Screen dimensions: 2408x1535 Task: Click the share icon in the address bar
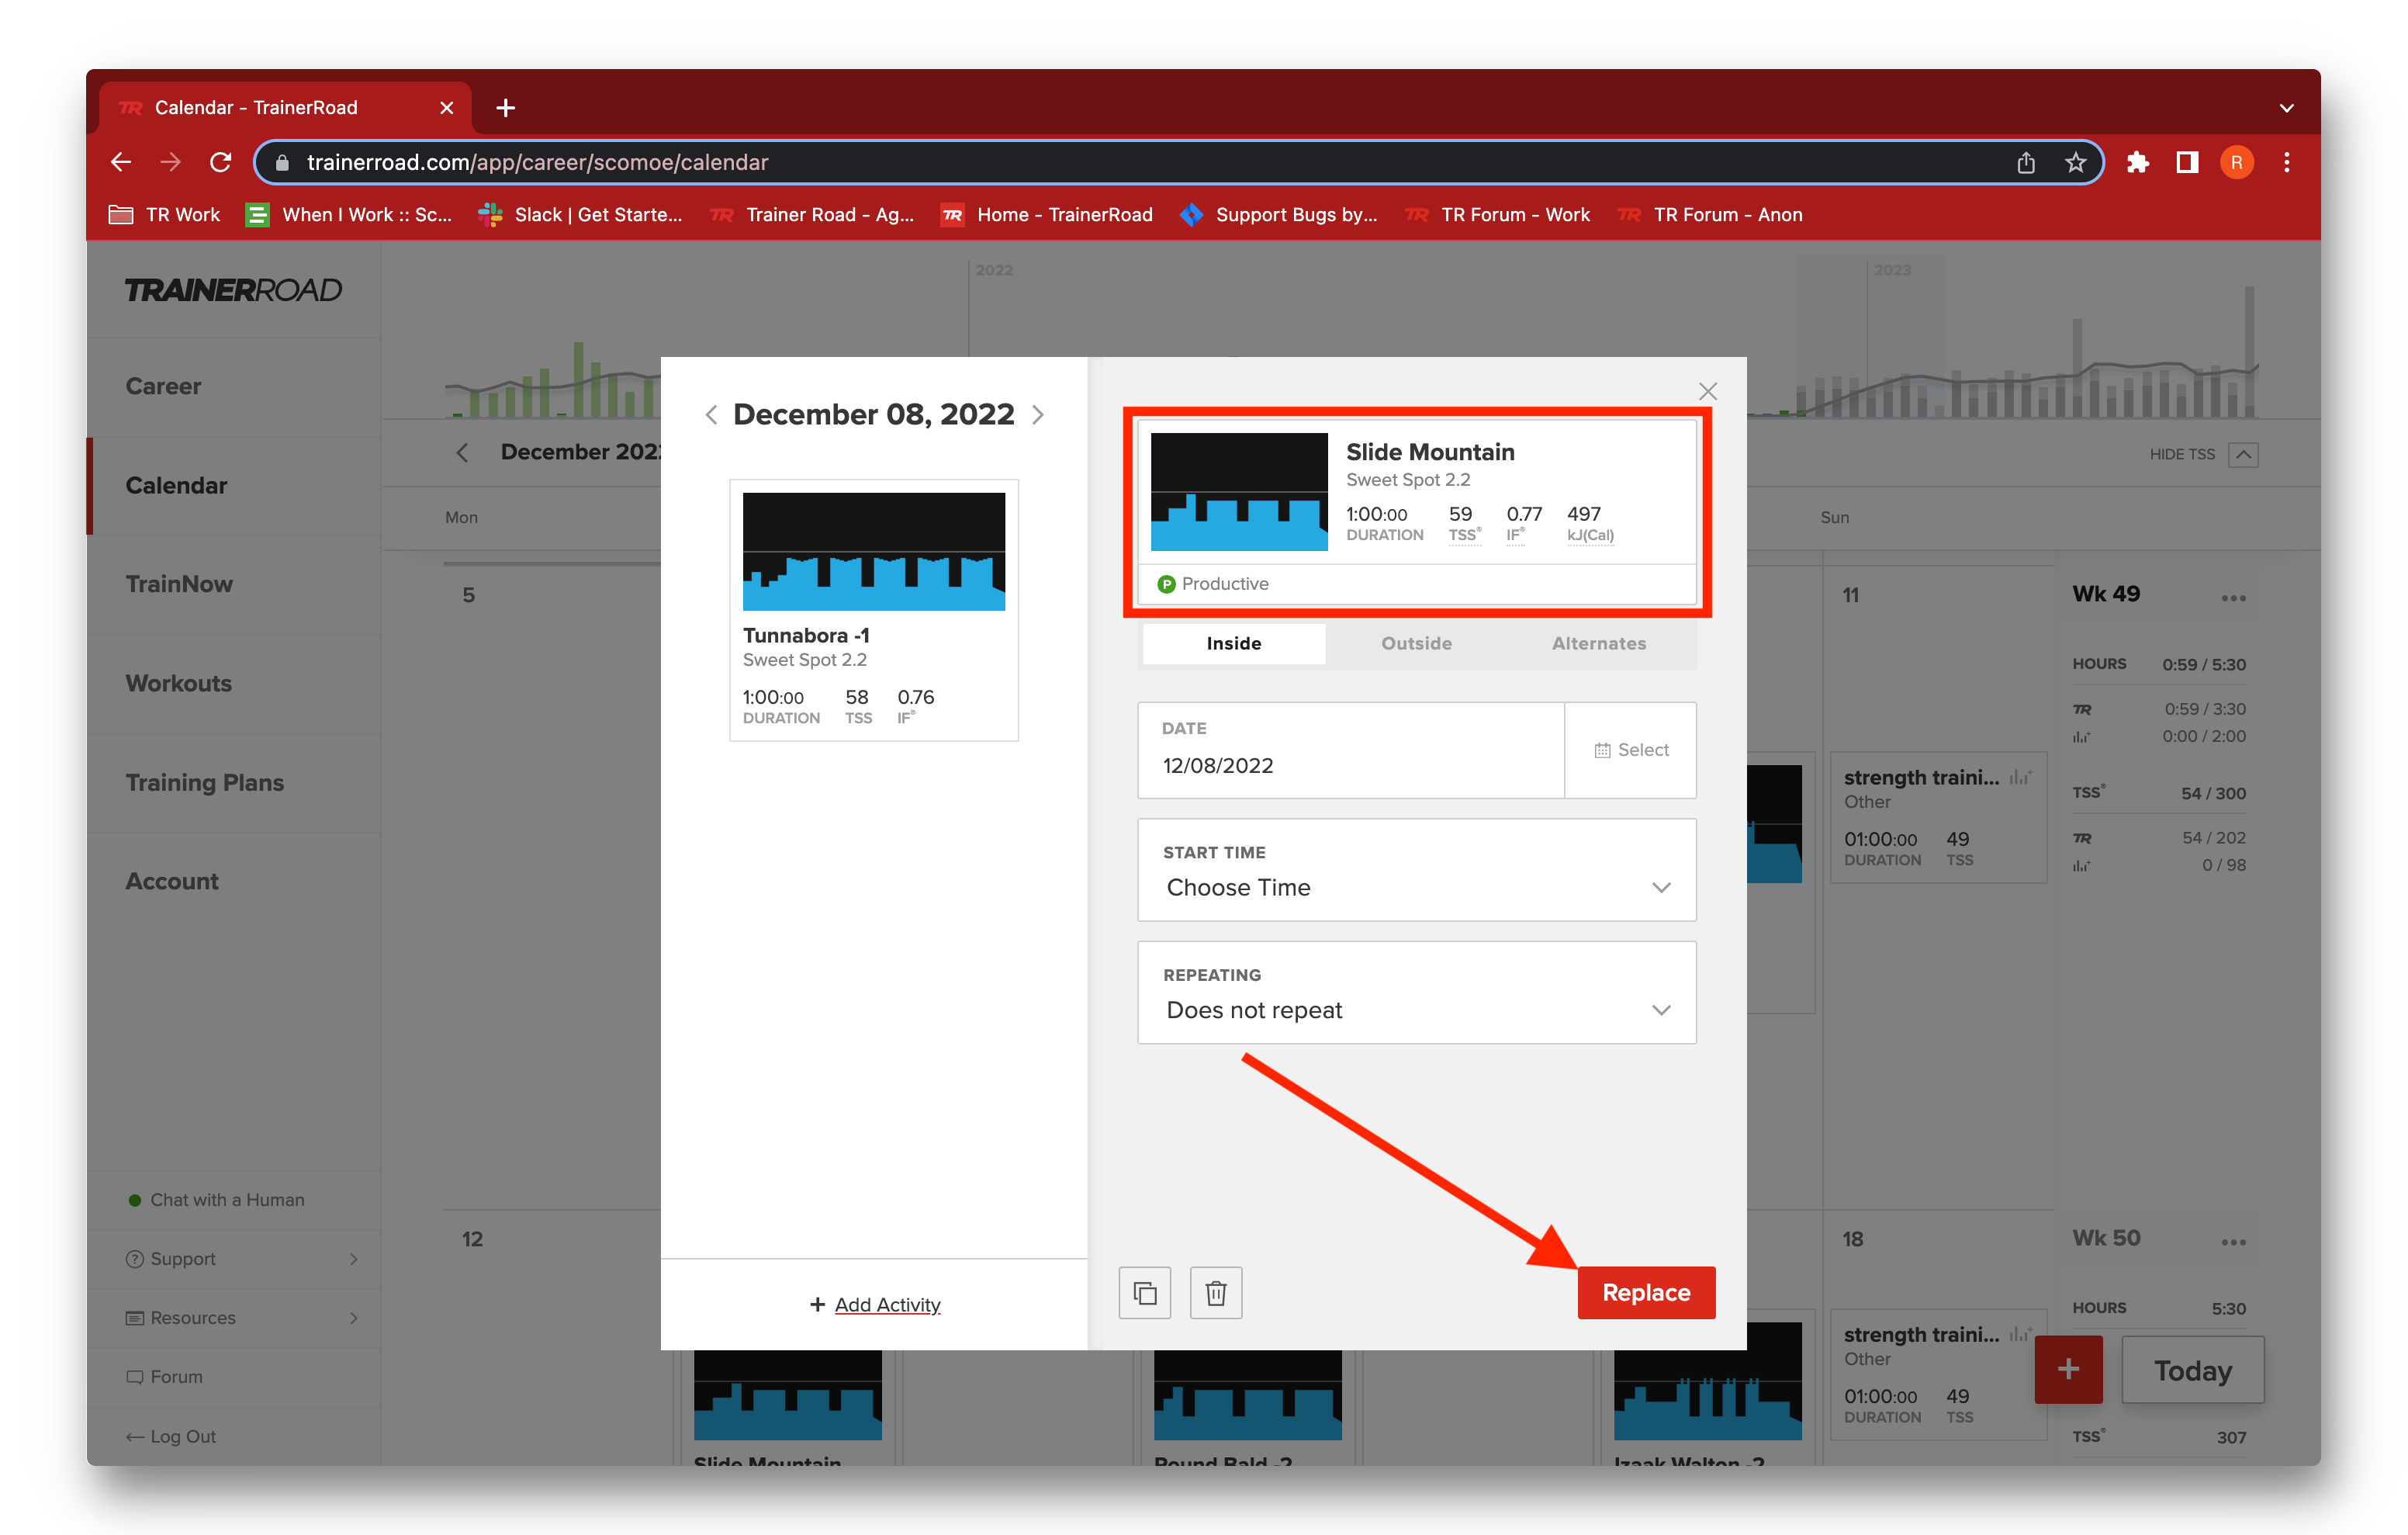(2026, 162)
